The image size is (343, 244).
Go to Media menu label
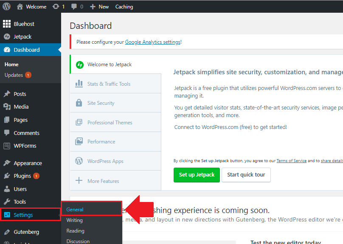coord(21,107)
